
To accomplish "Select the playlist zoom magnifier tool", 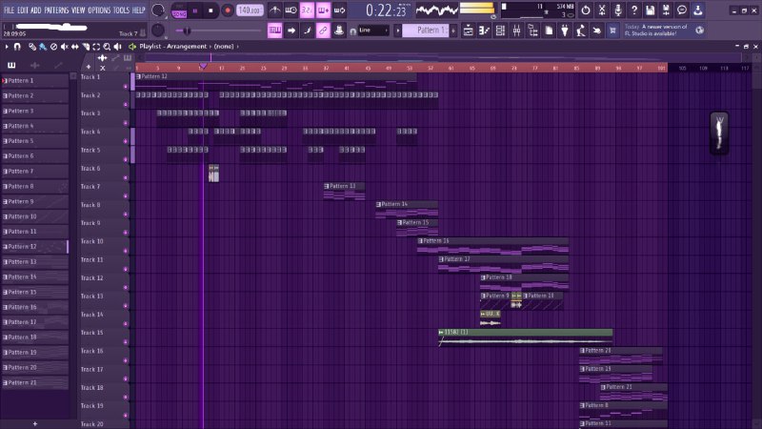I will [x=107, y=47].
